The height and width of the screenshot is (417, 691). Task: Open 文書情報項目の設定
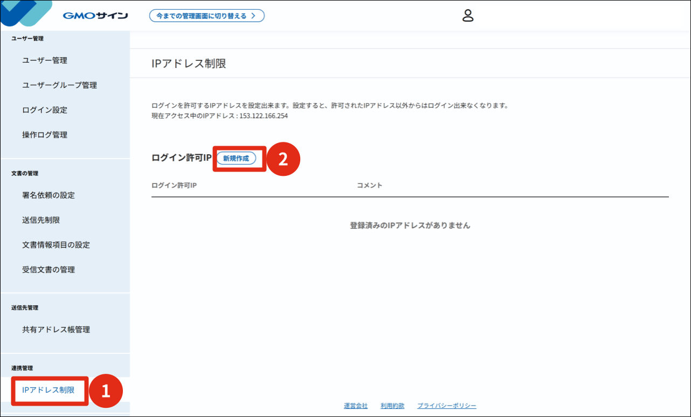pyautogui.click(x=57, y=244)
